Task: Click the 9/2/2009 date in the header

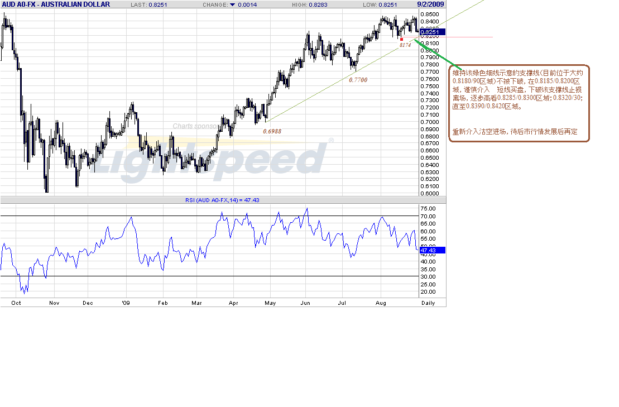Action: tap(430, 4)
